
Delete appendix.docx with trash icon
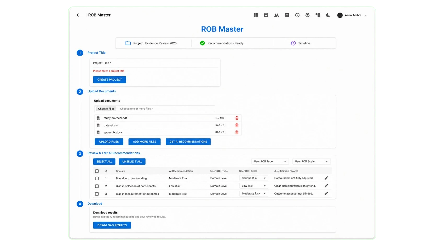tap(237, 132)
